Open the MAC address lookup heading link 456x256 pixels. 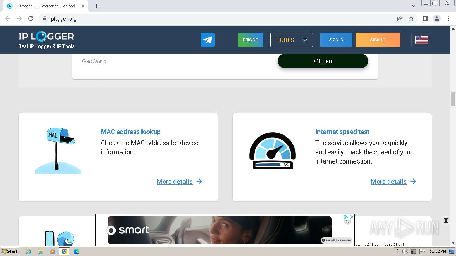pos(131,132)
